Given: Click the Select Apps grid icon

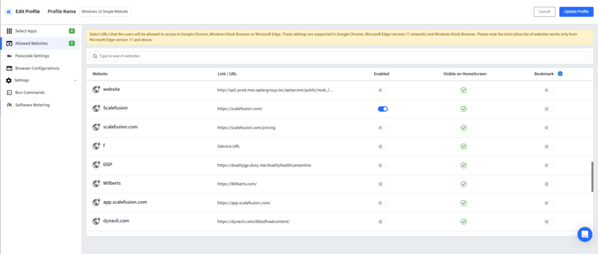Looking at the screenshot, I should [x=9, y=31].
